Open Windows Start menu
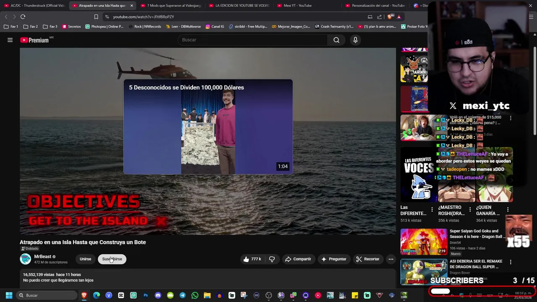537x302 pixels. coord(9,295)
